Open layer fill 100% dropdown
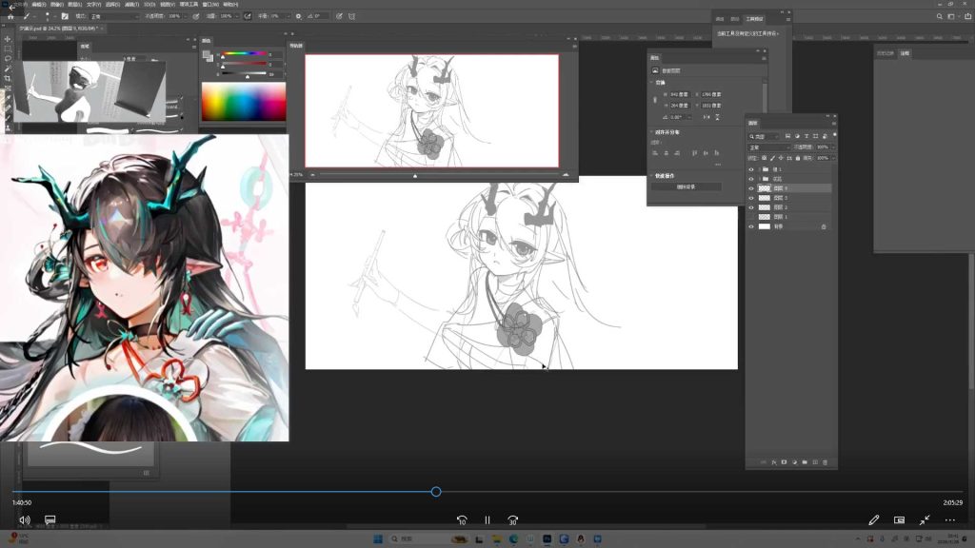This screenshot has width=975, height=548. (834, 158)
